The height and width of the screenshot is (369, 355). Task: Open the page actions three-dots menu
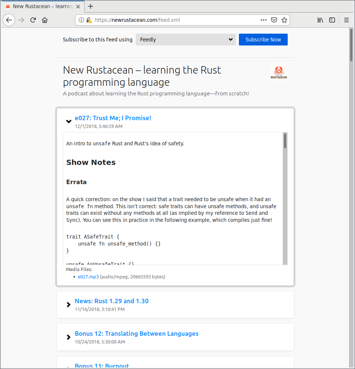(263, 20)
